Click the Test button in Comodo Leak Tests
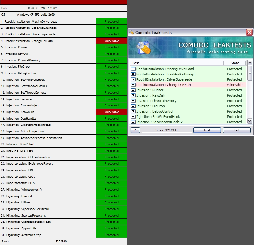 (207, 130)
